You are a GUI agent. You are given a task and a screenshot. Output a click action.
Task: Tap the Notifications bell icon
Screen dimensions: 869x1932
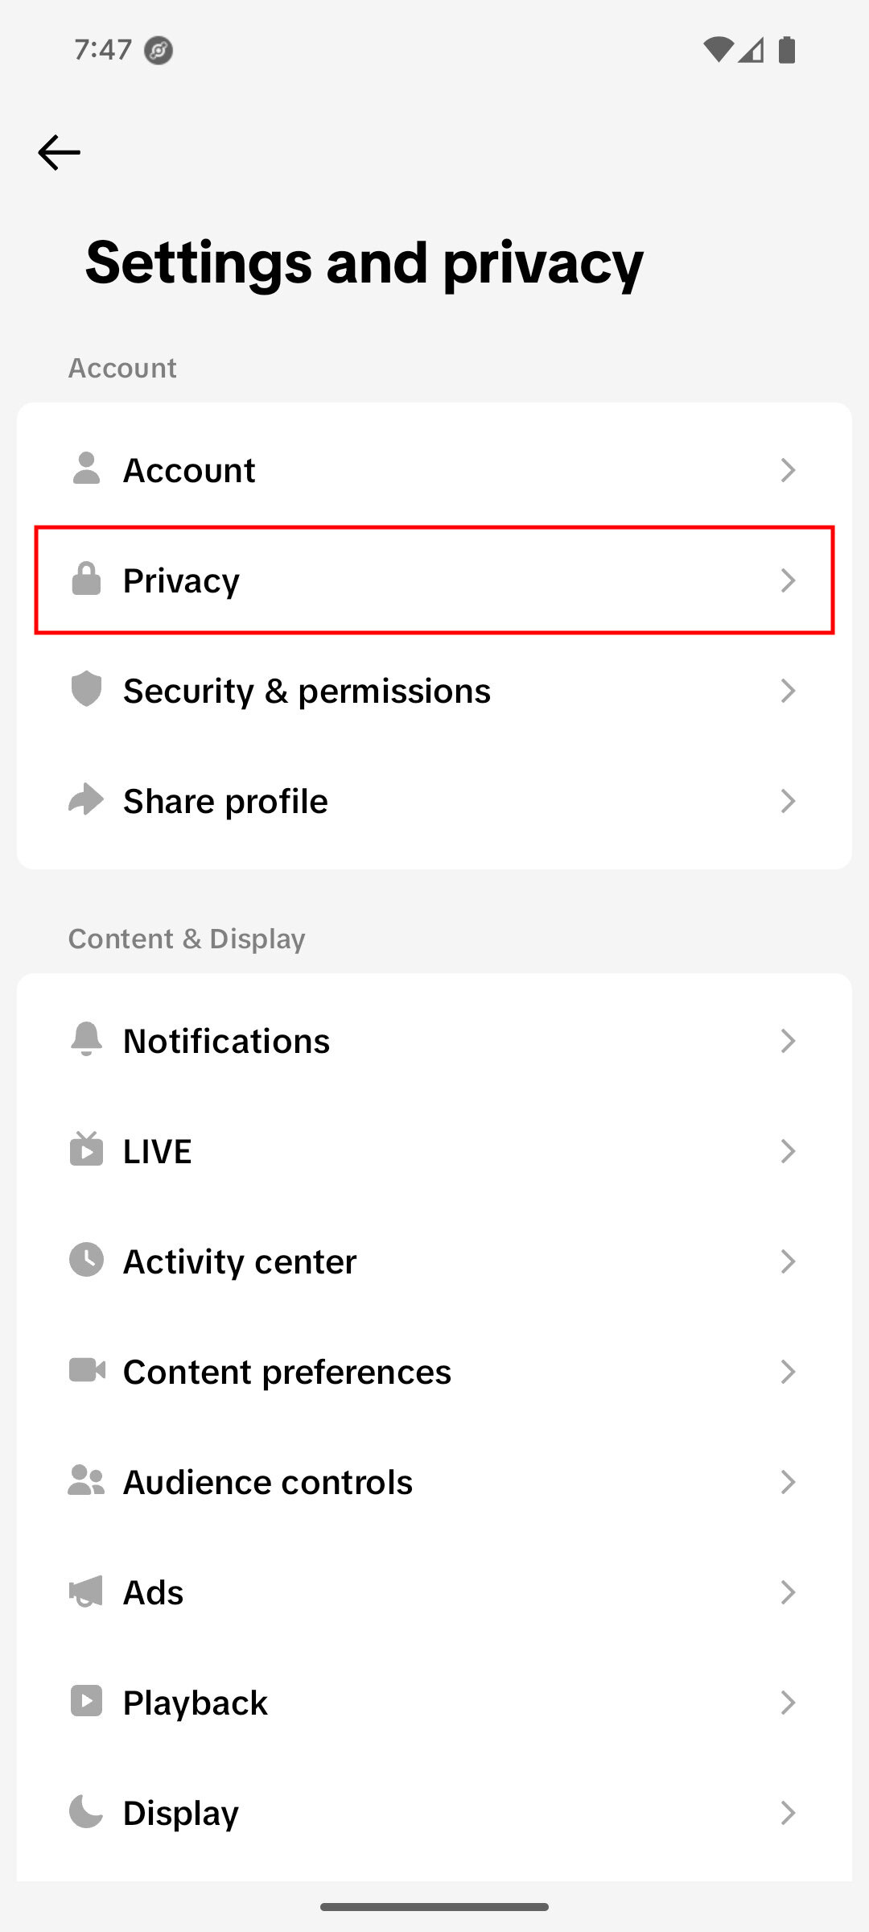click(86, 1040)
